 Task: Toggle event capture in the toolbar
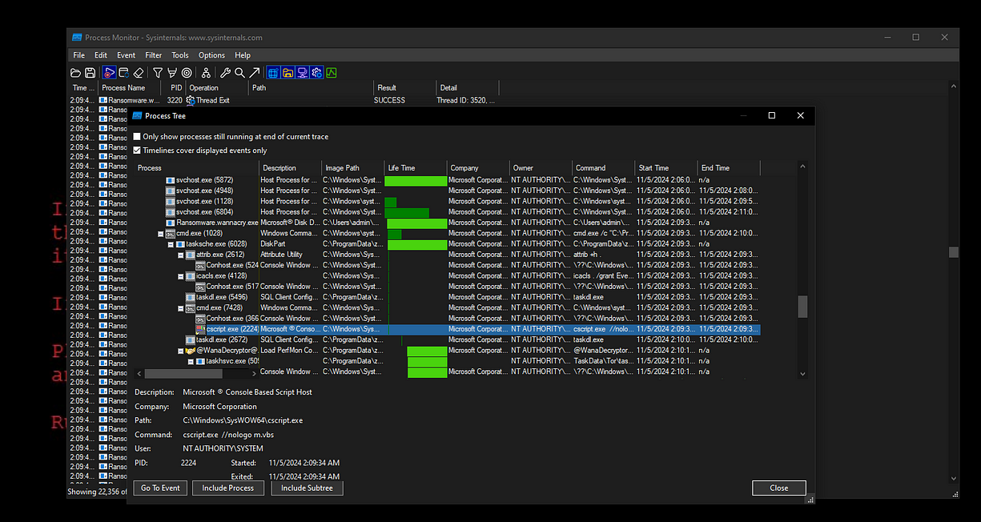[110, 72]
